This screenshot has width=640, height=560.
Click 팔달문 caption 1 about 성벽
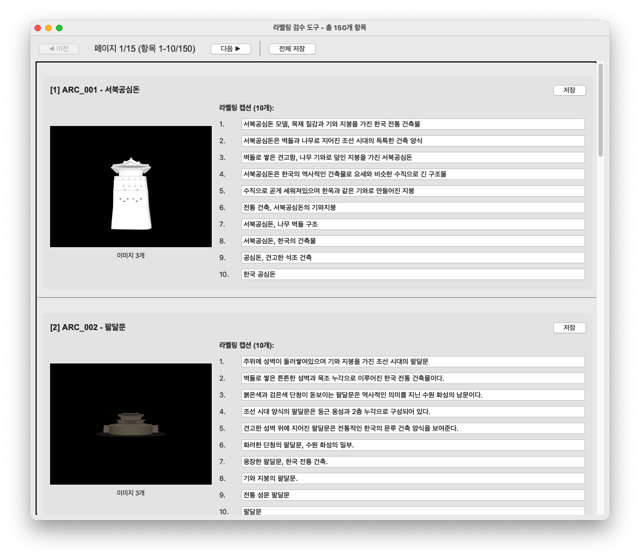click(x=413, y=362)
